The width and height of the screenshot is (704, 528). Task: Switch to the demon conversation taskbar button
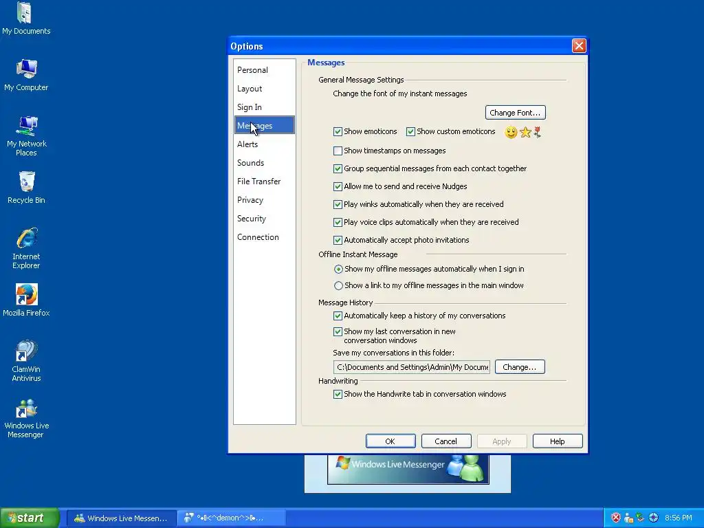click(231, 518)
